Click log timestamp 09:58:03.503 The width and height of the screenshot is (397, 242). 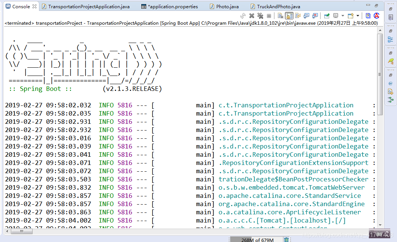click(68, 180)
